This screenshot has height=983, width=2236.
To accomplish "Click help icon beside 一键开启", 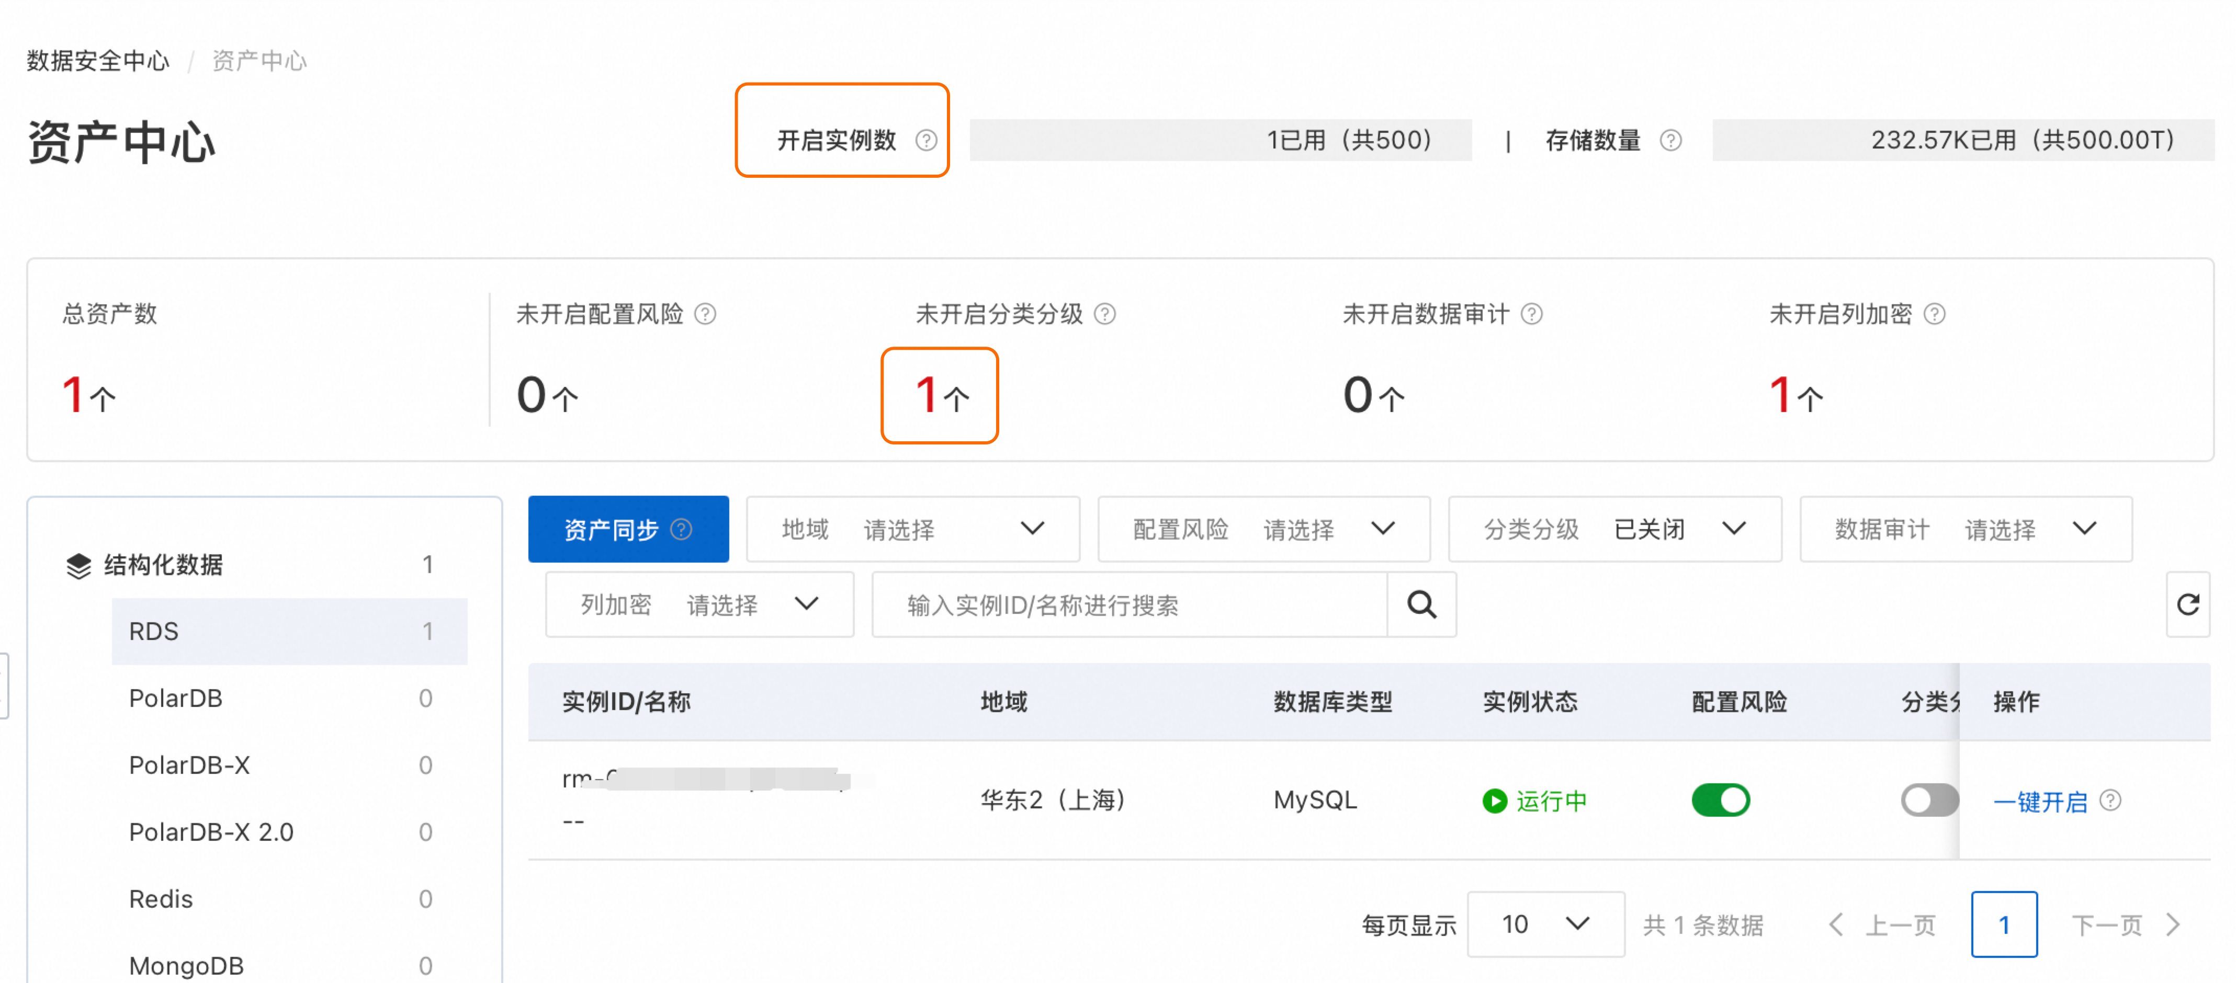I will pyautogui.click(x=2110, y=800).
